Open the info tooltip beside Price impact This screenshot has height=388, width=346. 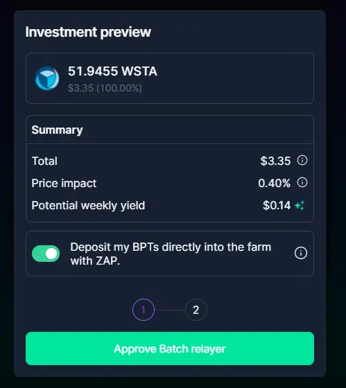tap(302, 183)
